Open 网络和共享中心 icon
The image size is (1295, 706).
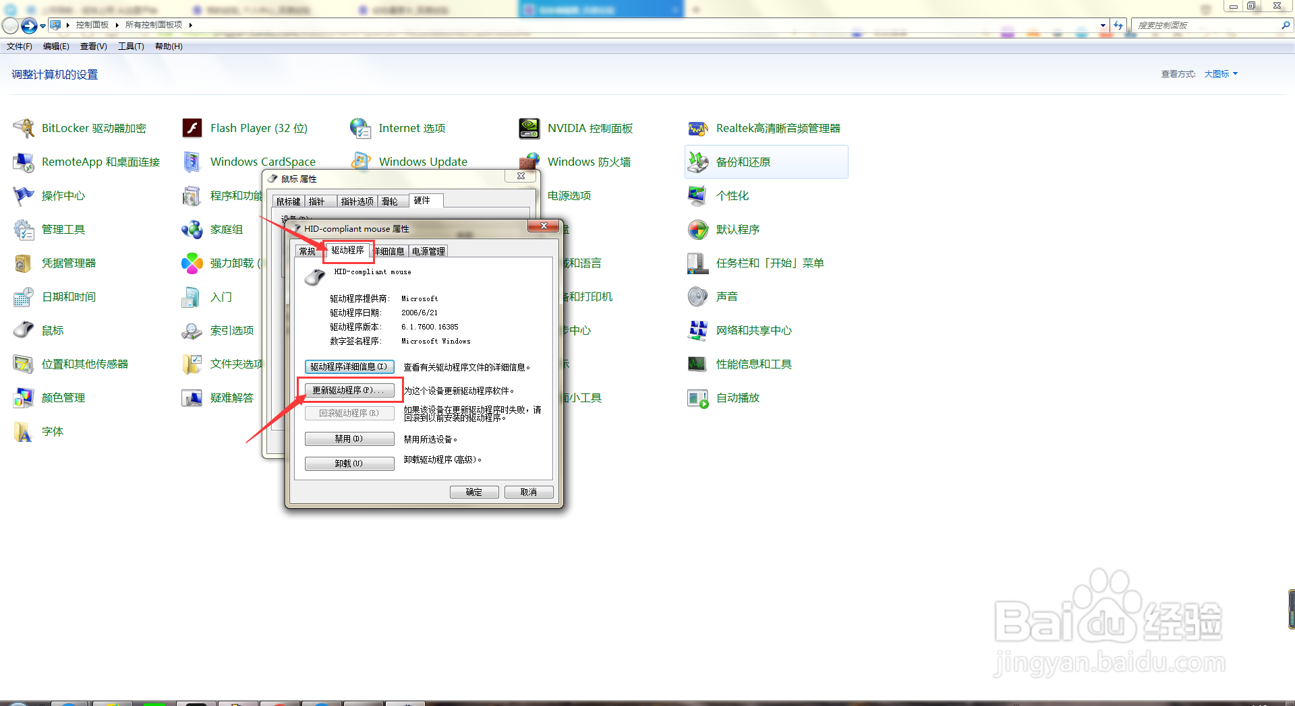point(698,330)
